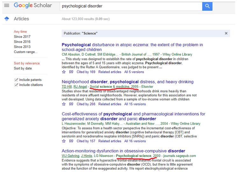Viewport: 237px width, 172px height.
Task: Star the Neighborhood disorder result
Action: [64, 104]
